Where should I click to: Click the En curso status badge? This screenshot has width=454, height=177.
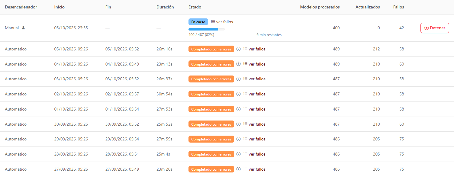[x=198, y=22]
